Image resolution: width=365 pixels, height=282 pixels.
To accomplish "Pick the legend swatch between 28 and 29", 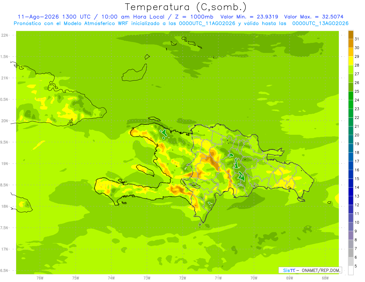I will click(351, 61).
